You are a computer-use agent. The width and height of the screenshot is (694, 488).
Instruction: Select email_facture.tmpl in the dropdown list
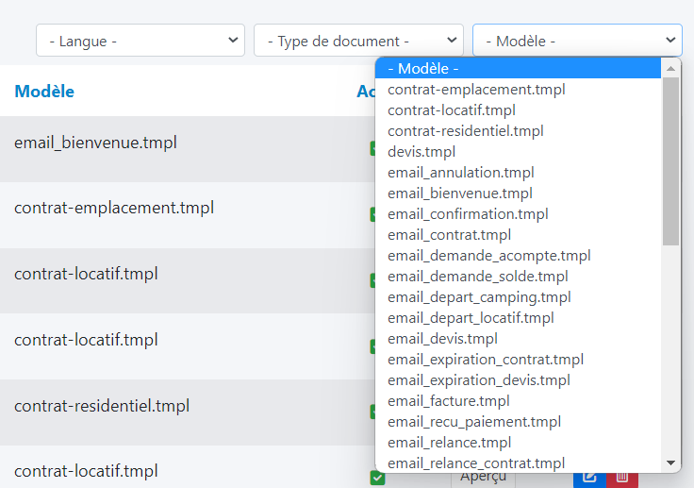pos(449,401)
